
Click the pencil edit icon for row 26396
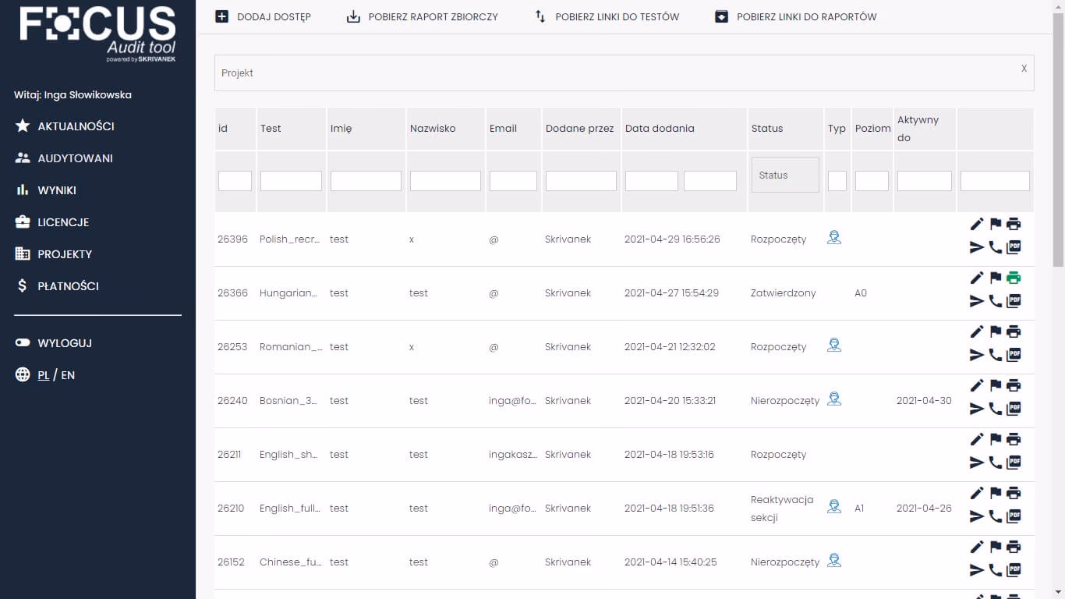pyautogui.click(x=977, y=225)
